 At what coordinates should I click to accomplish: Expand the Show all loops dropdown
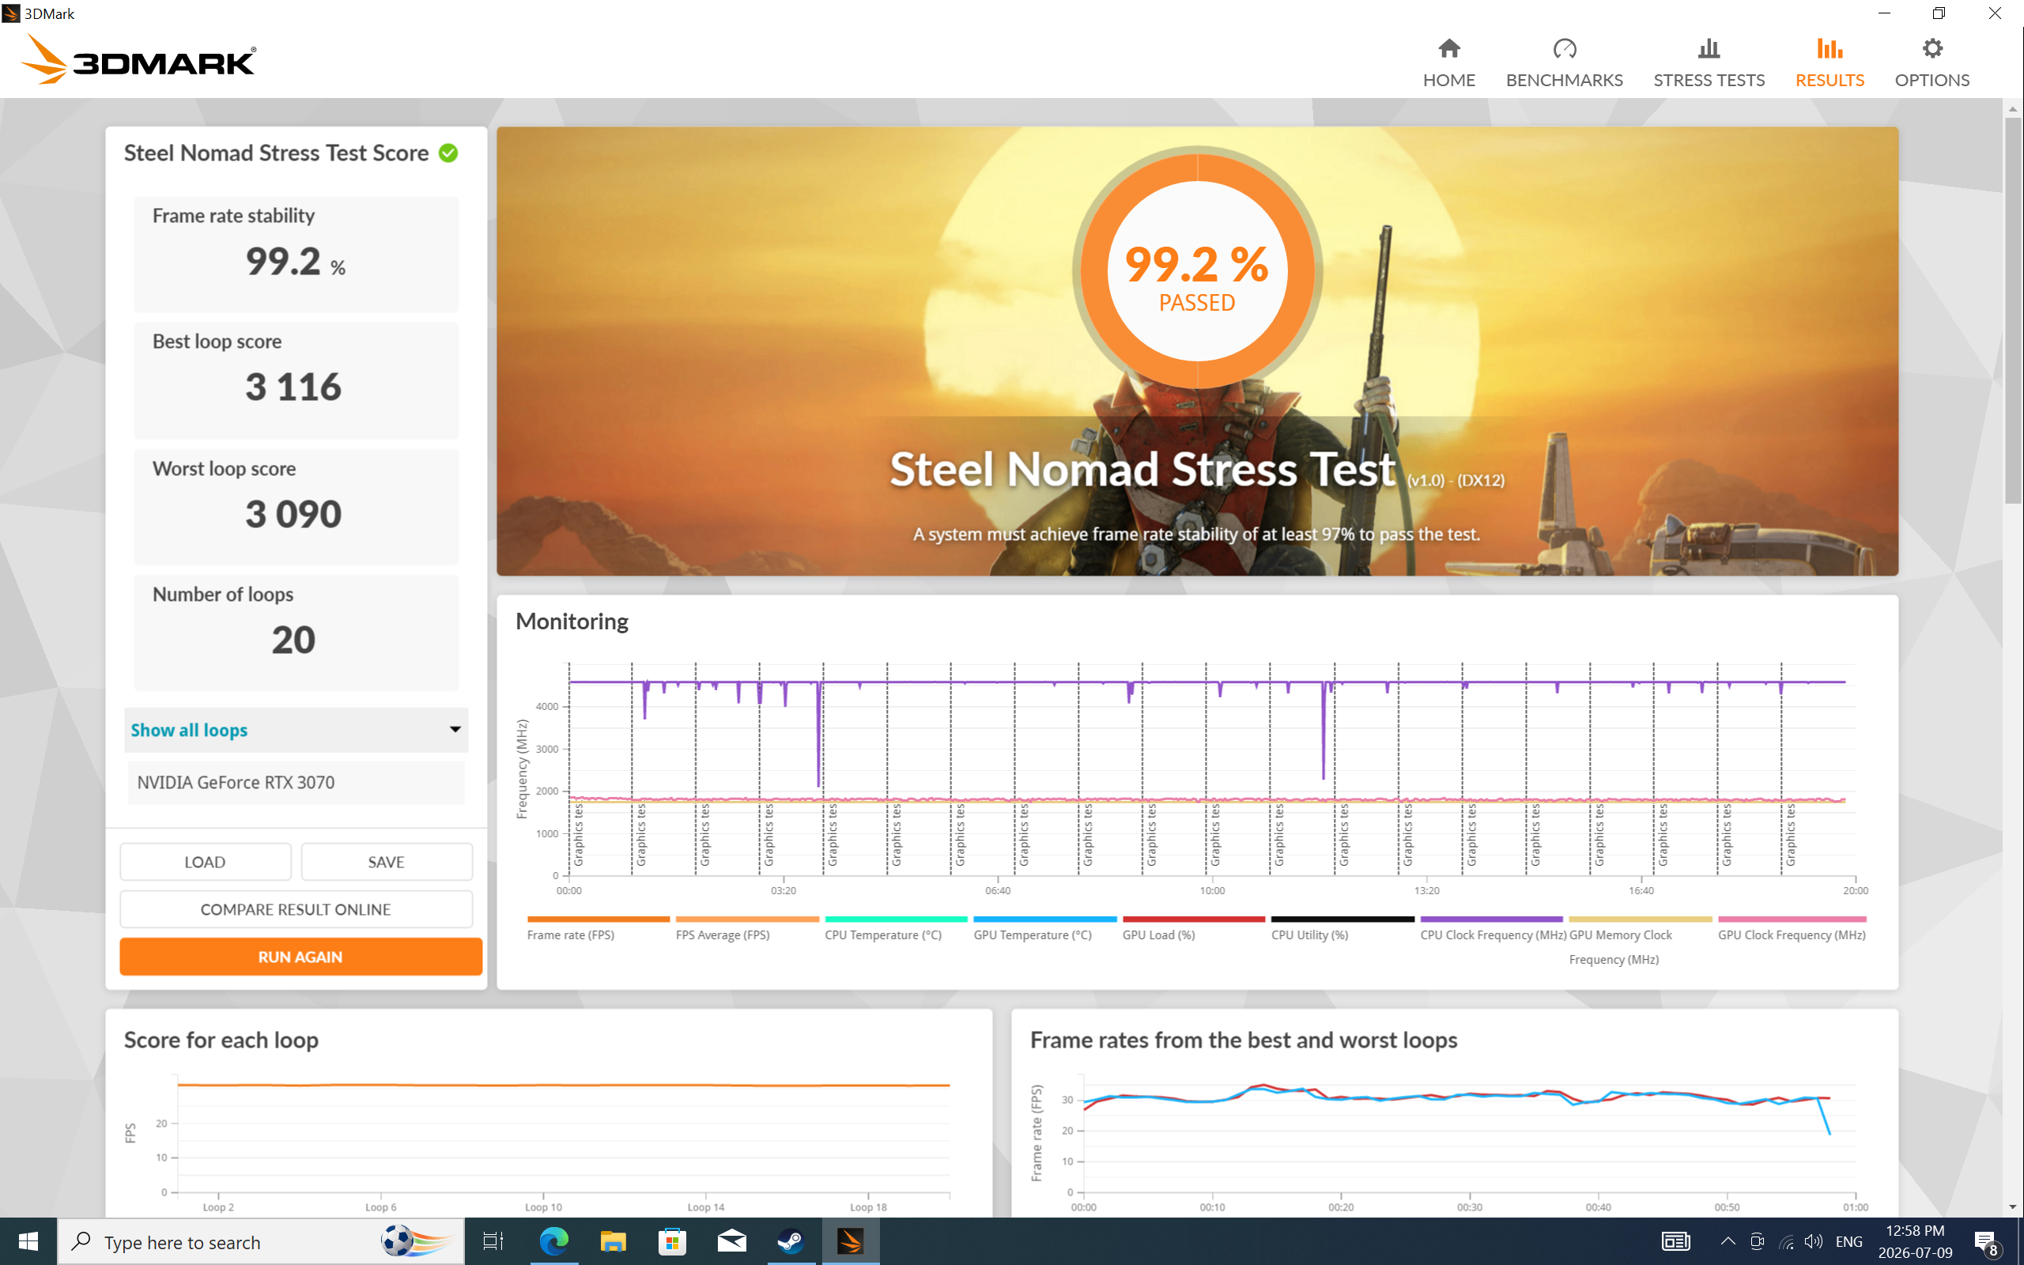pos(296,730)
